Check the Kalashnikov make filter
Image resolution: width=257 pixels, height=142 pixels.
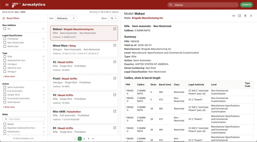pyautogui.click(x=5, y=132)
